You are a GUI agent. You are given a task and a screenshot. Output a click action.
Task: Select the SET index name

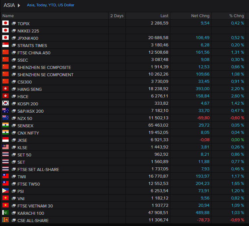[x=21, y=162]
